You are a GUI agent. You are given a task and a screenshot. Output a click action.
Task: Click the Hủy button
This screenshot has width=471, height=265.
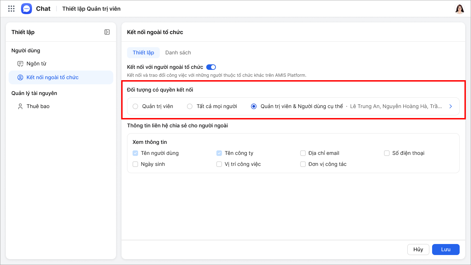pyautogui.click(x=418, y=250)
